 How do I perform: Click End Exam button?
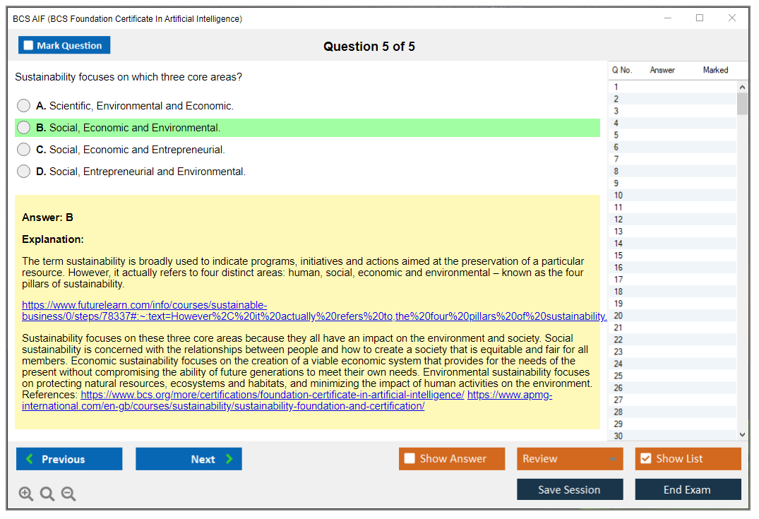[x=687, y=489]
